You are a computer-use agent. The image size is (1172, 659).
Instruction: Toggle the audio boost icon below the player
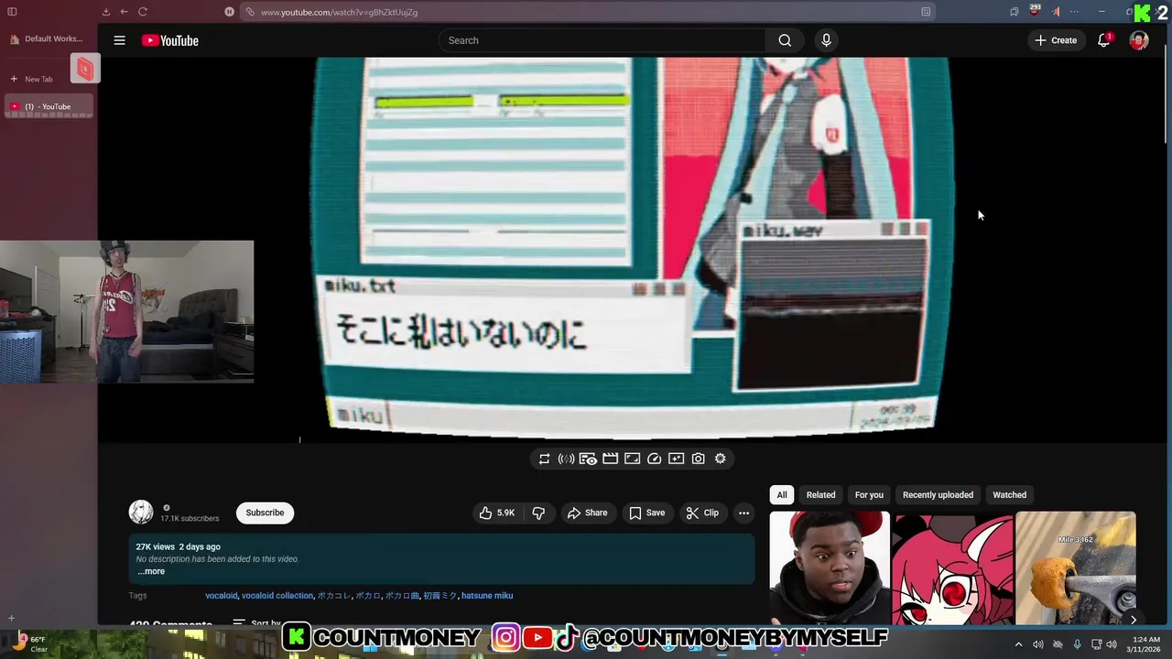click(566, 459)
